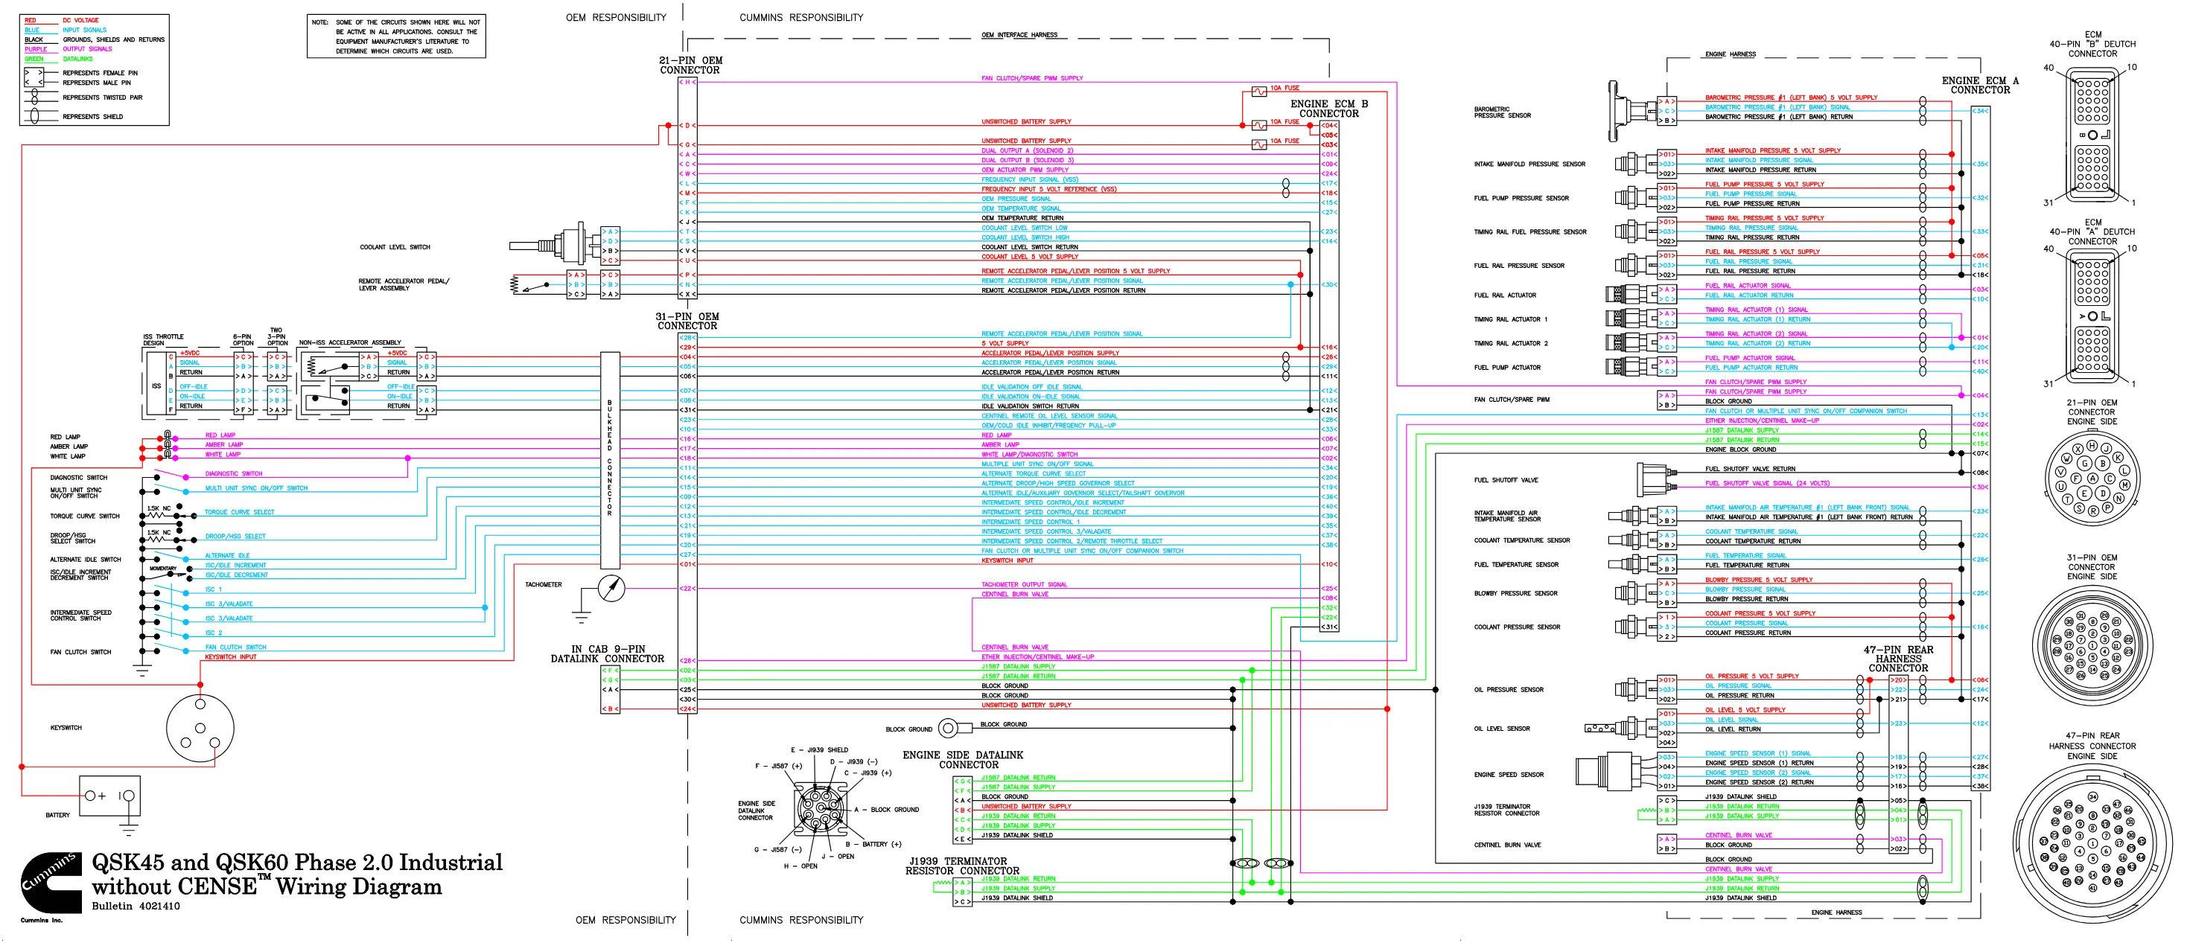
Task: Select the "TORQUE CURVE SWITCH" label
Action: point(85,516)
